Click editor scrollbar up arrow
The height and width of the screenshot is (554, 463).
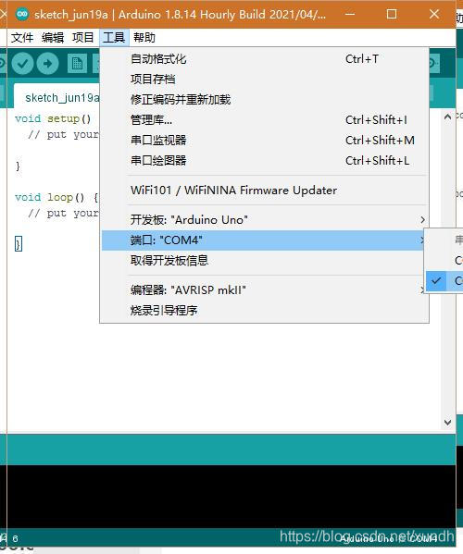pos(447,117)
